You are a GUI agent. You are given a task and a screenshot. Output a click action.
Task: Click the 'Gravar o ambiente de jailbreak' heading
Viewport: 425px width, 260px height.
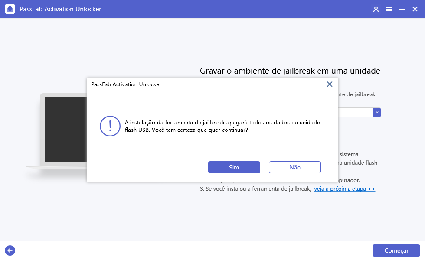pos(290,71)
